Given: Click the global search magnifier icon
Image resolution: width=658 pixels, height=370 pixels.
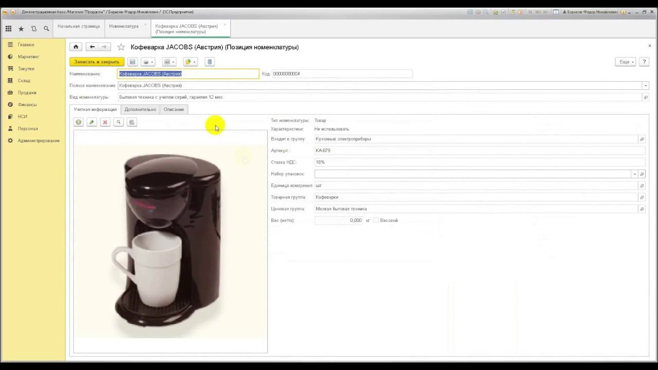Looking at the screenshot, I should click(46, 29).
